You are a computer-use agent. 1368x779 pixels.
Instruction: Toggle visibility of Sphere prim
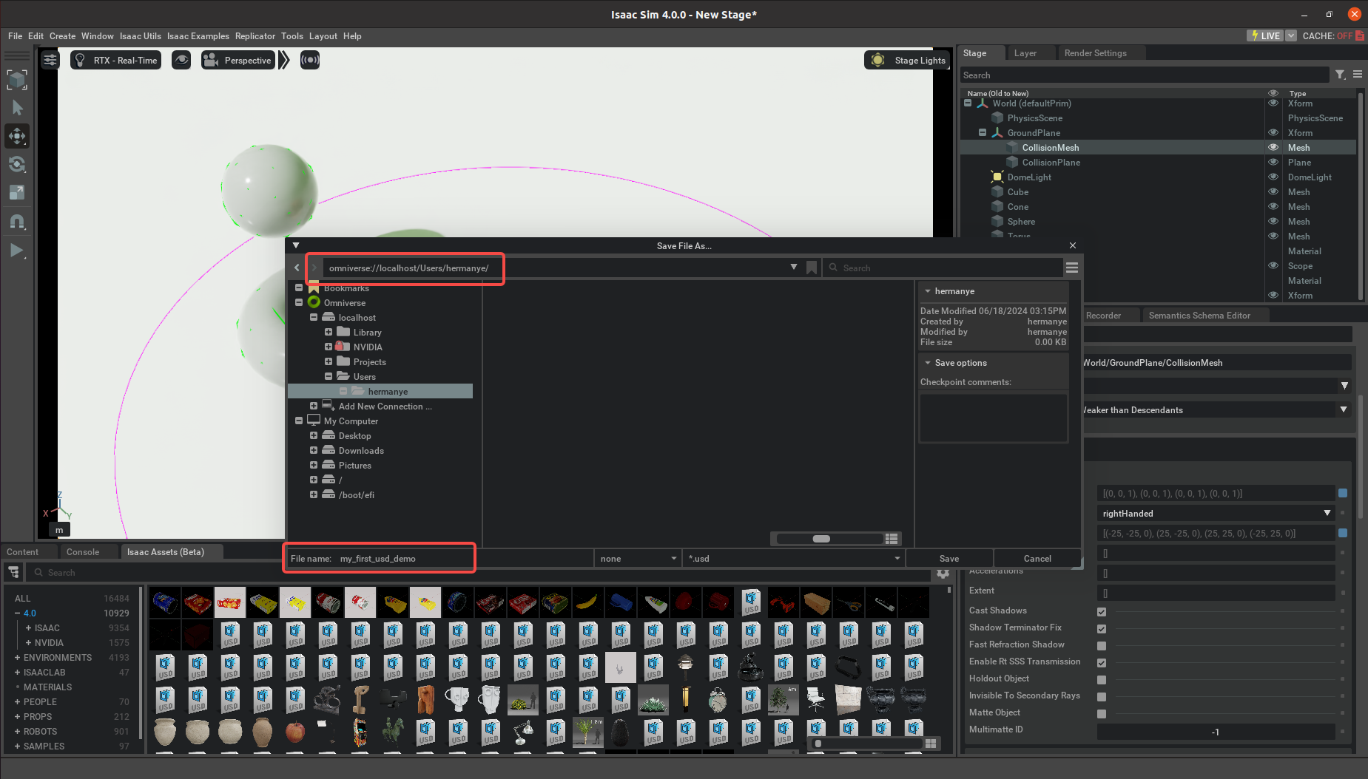[1273, 222]
